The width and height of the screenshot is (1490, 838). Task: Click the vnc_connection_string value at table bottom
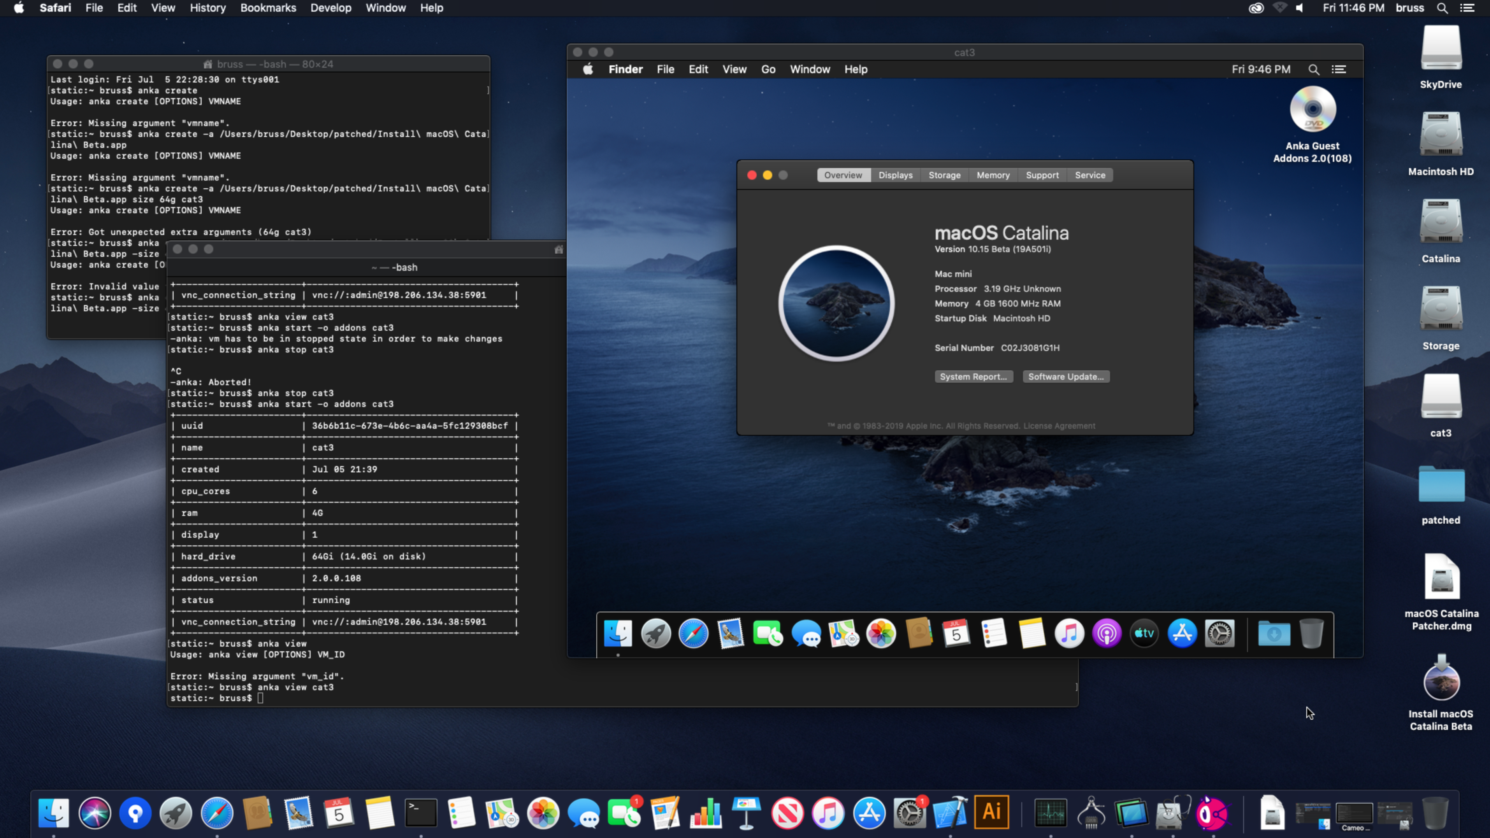[x=399, y=622]
